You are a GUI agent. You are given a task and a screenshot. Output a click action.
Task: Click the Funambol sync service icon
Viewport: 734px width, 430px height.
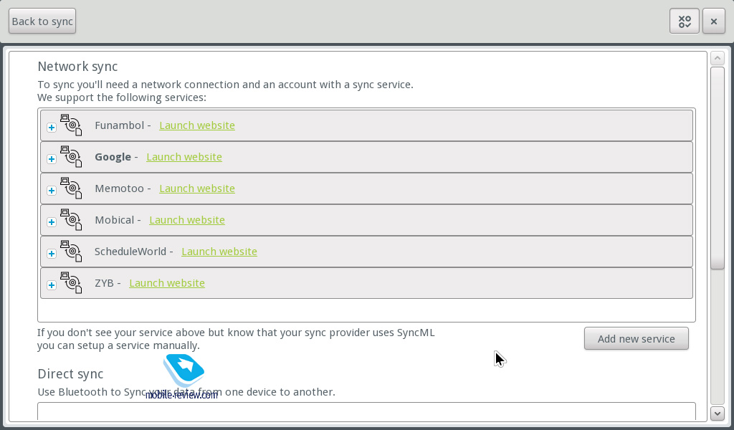[x=71, y=125]
